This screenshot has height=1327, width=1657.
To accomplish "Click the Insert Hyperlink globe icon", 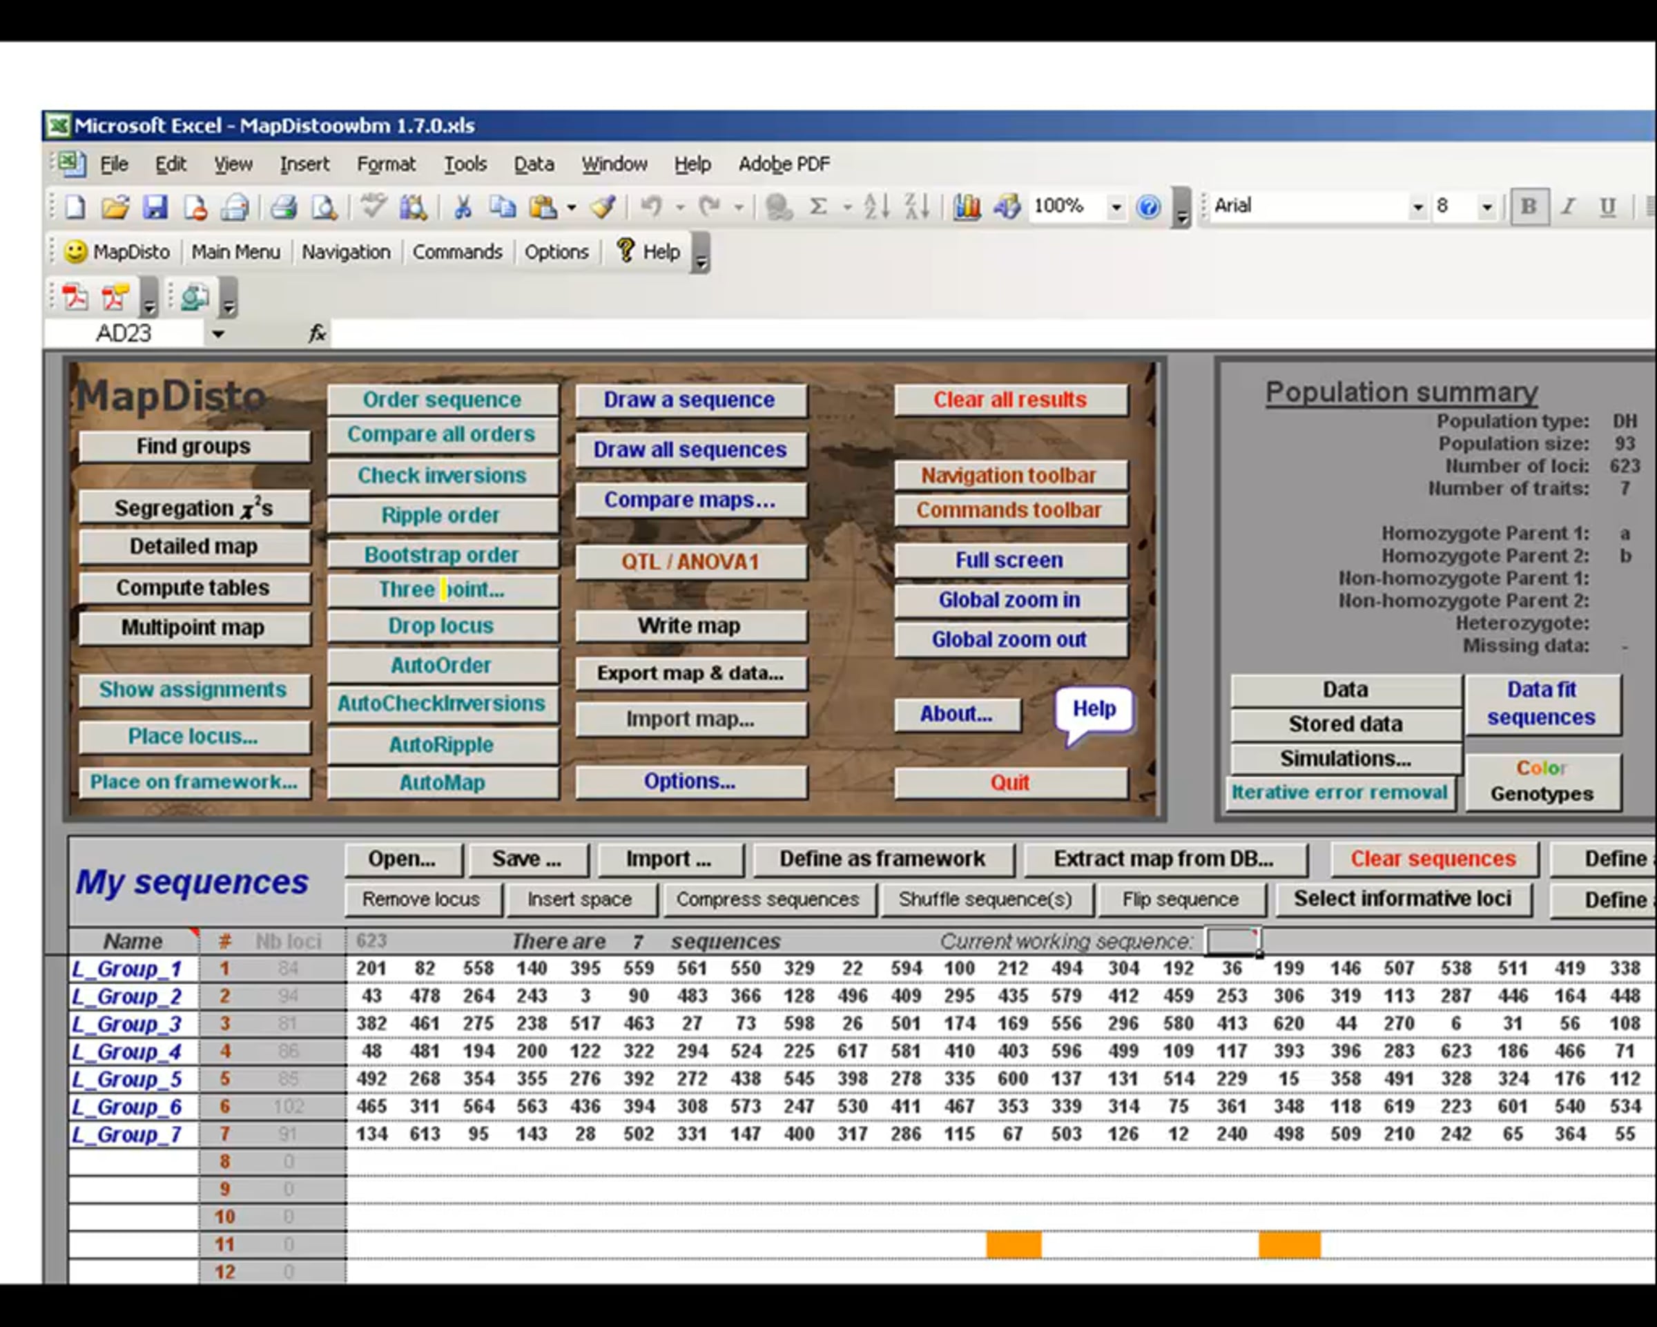I will (x=778, y=206).
